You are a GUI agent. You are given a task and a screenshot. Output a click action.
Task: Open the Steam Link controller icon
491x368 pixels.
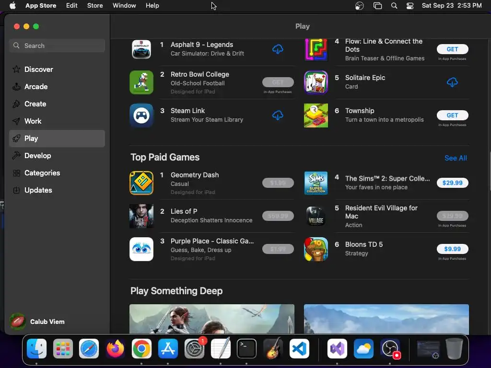141,115
